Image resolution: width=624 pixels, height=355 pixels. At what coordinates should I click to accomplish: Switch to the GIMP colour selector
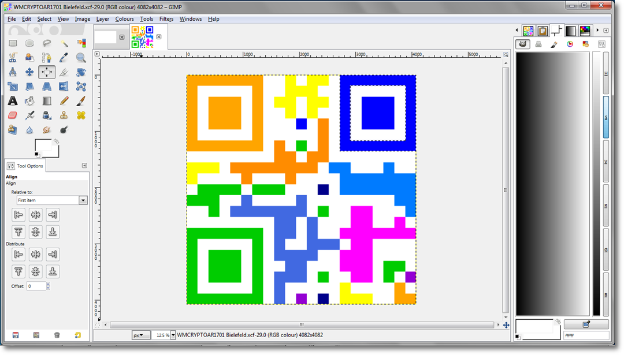coord(522,44)
